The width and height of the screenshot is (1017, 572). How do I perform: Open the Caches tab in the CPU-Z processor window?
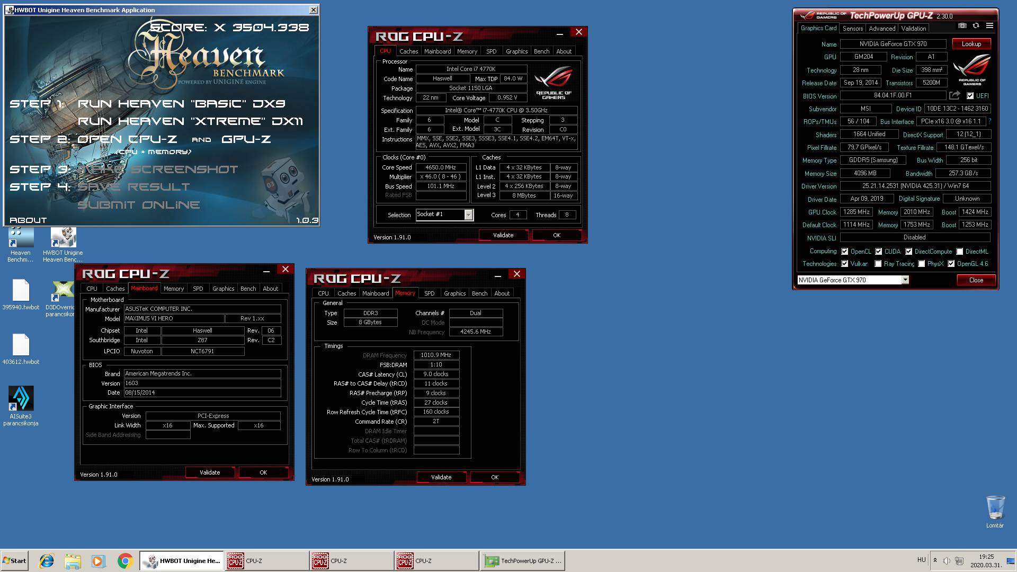click(408, 51)
